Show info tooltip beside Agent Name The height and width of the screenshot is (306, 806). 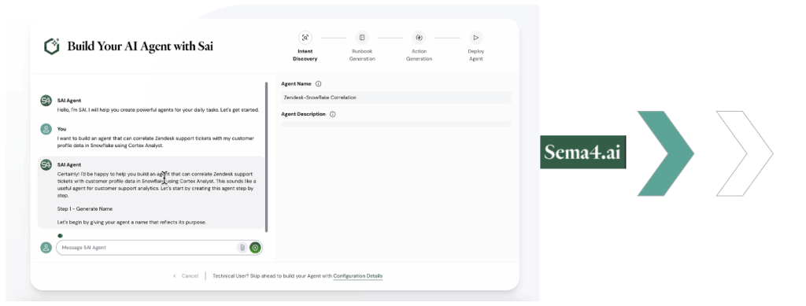coord(318,83)
